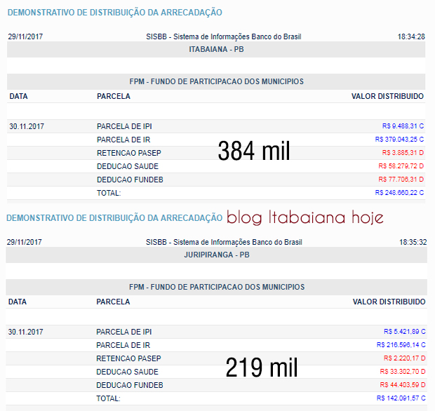Click the Itabaiana DEDUCAO SAUDE label
The image size is (435, 411).
point(128,166)
